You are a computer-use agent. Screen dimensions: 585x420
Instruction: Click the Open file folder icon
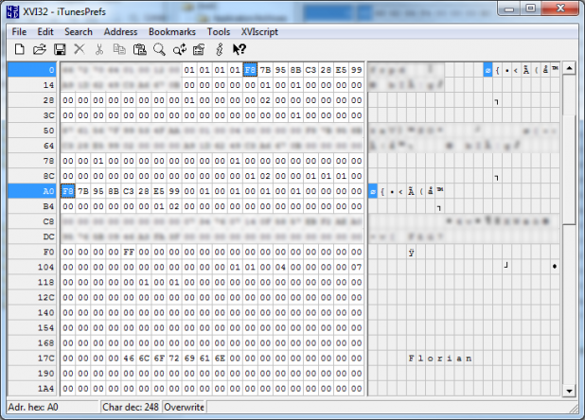[x=40, y=49]
